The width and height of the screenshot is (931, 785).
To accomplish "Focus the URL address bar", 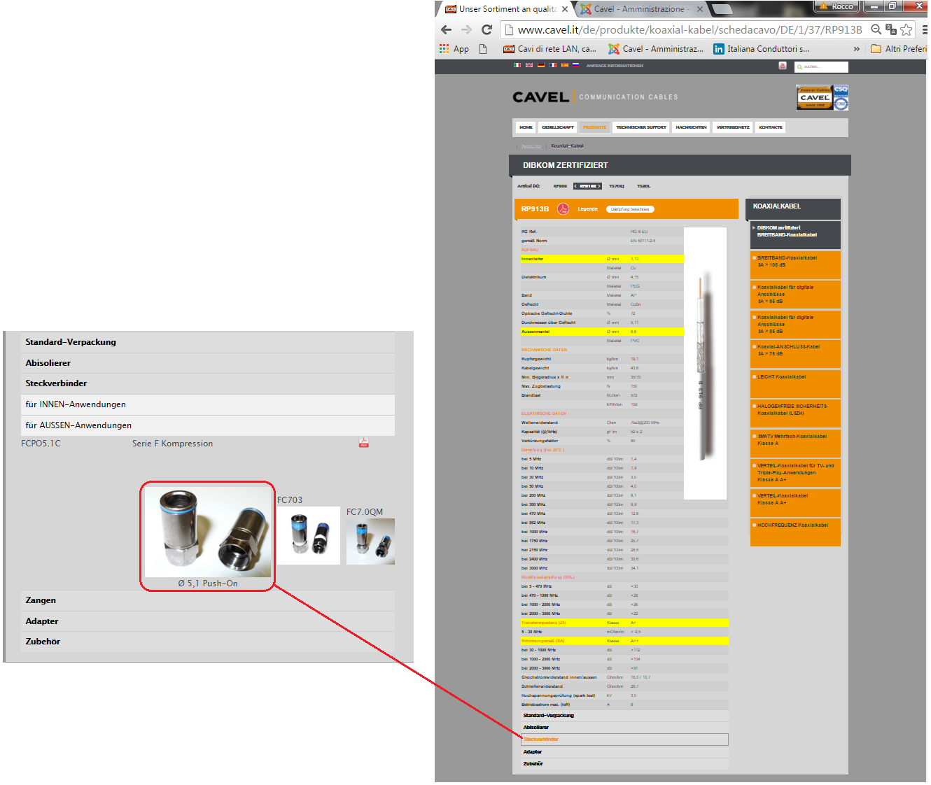I will (x=689, y=29).
